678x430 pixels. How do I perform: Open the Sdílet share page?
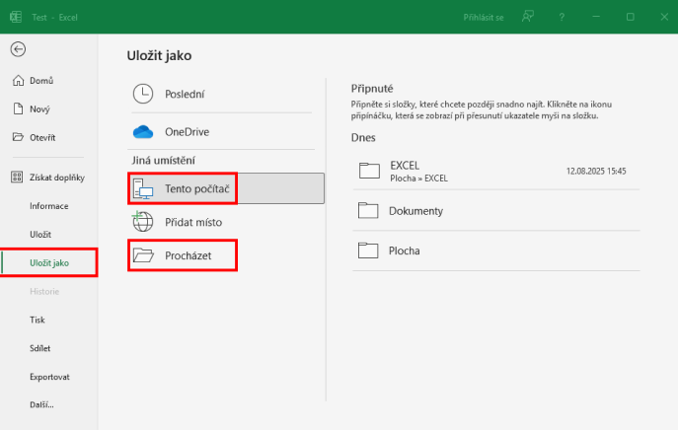click(39, 348)
